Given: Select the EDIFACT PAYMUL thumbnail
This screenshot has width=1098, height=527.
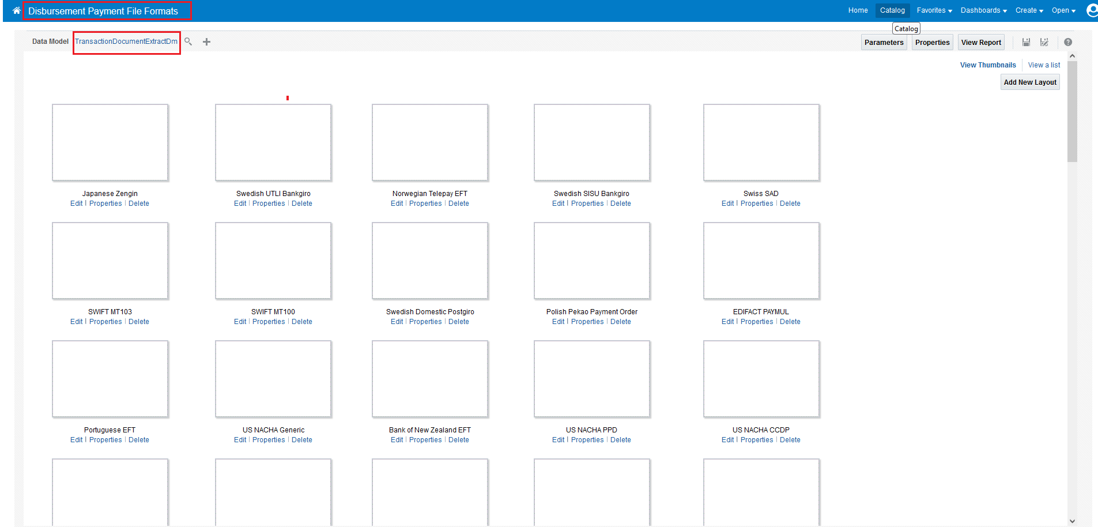Looking at the screenshot, I should pyautogui.click(x=761, y=261).
